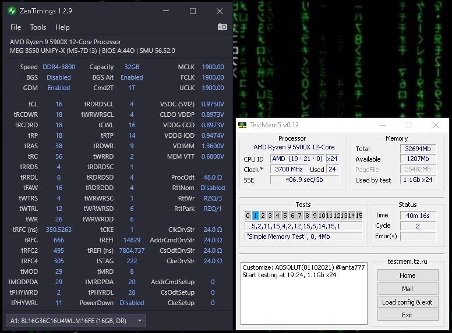The width and height of the screenshot is (452, 333).
Task: Click the Used by test value 1.1Gb x24
Action: click(418, 180)
